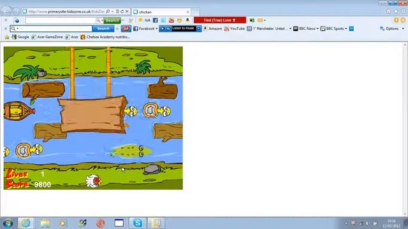Click the YouTube toolbar link

tap(235, 29)
